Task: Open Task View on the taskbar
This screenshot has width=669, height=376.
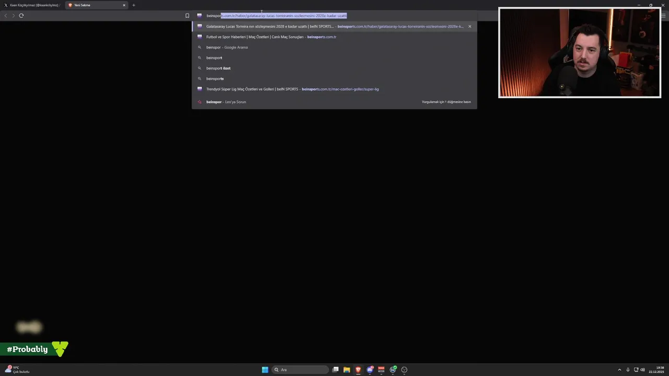Action: point(336,370)
